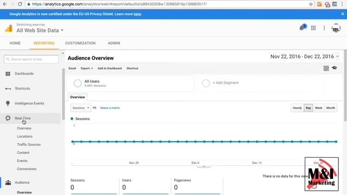
Task: Click the Dec 6 data point on chart
Action: tap(195, 141)
